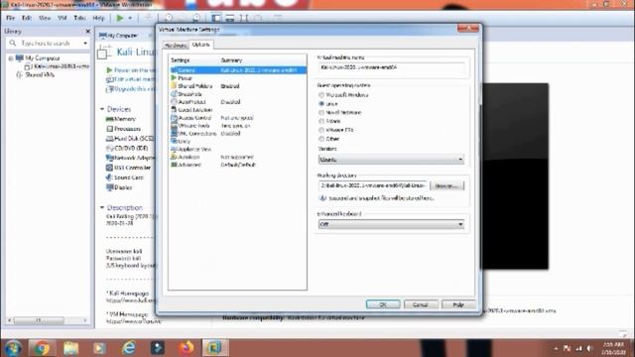Switch to the Hardware tab
Viewport: 635px width, 357px height.
click(176, 46)
